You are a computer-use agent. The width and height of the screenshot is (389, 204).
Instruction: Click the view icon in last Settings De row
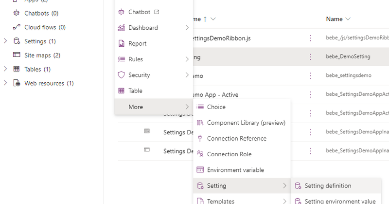click(x=147, y=149)
